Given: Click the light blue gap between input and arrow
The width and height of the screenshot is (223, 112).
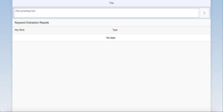Looking at the screenshot, I should tap(199, 13).
